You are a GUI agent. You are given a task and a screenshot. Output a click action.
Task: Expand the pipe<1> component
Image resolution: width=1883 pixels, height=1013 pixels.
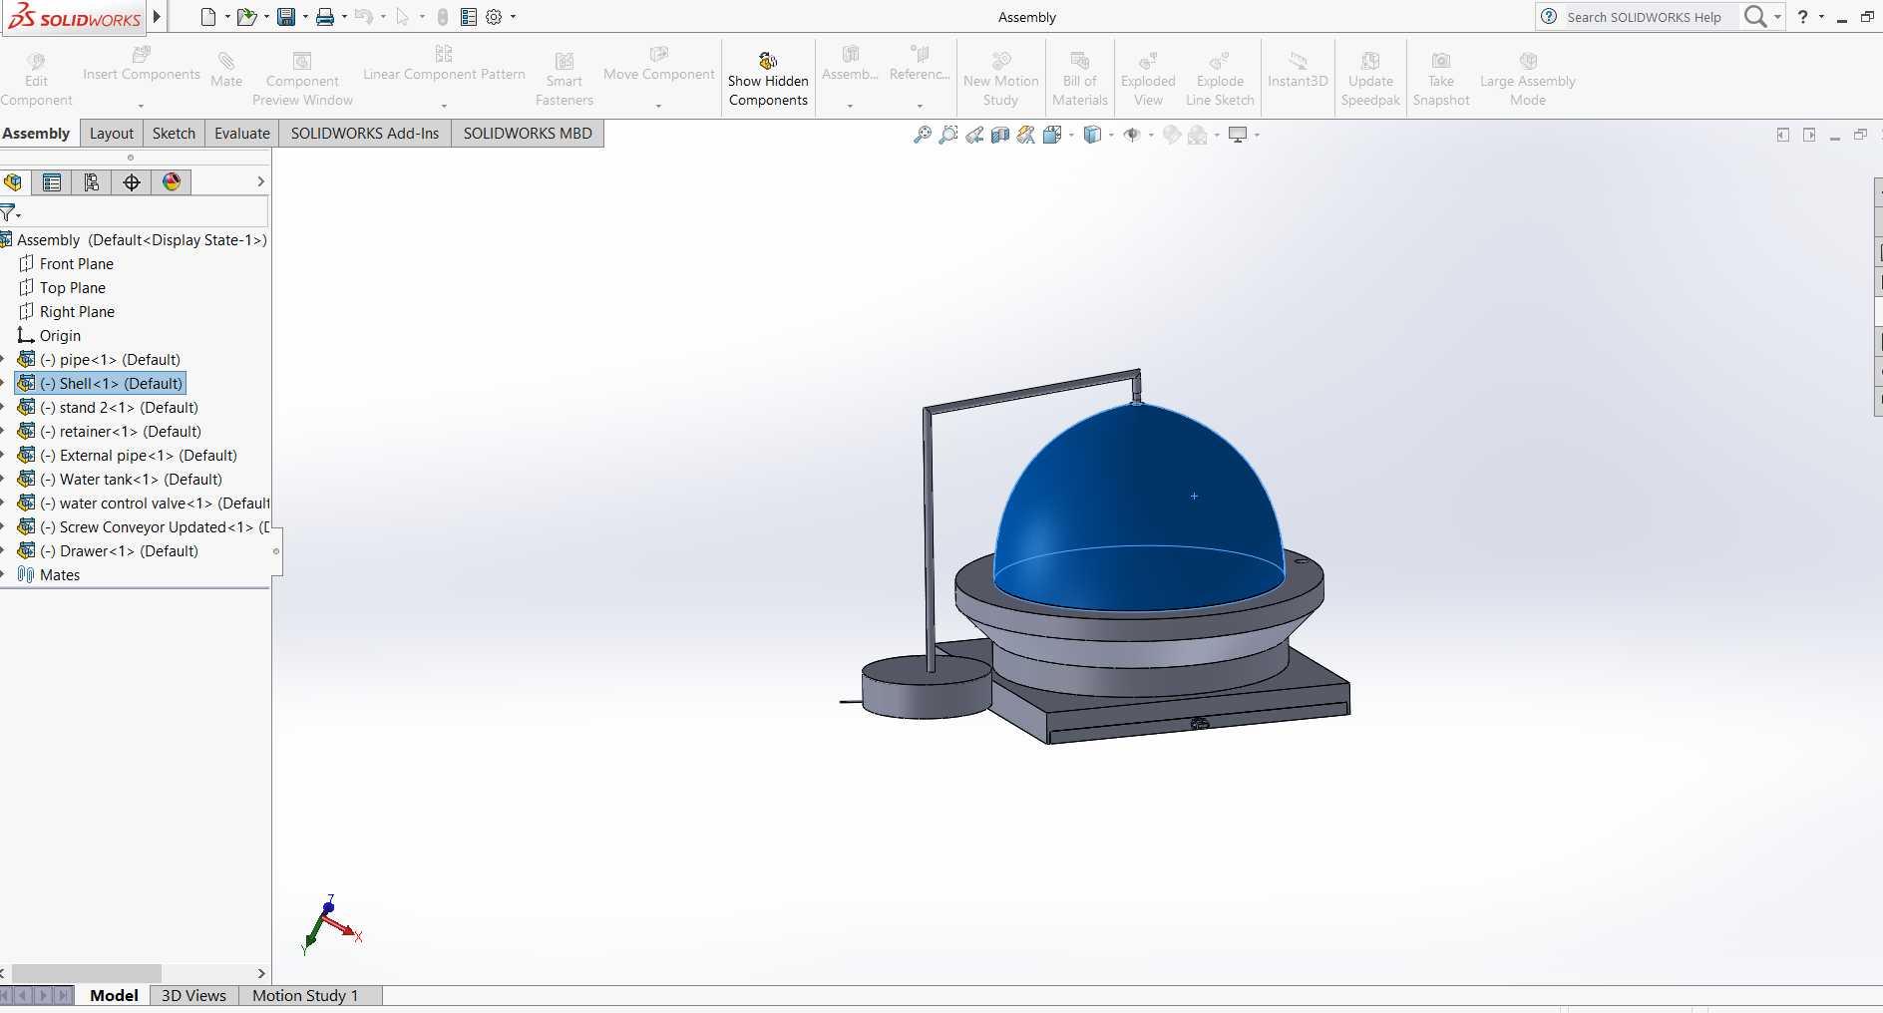click(x=3, y=360)
